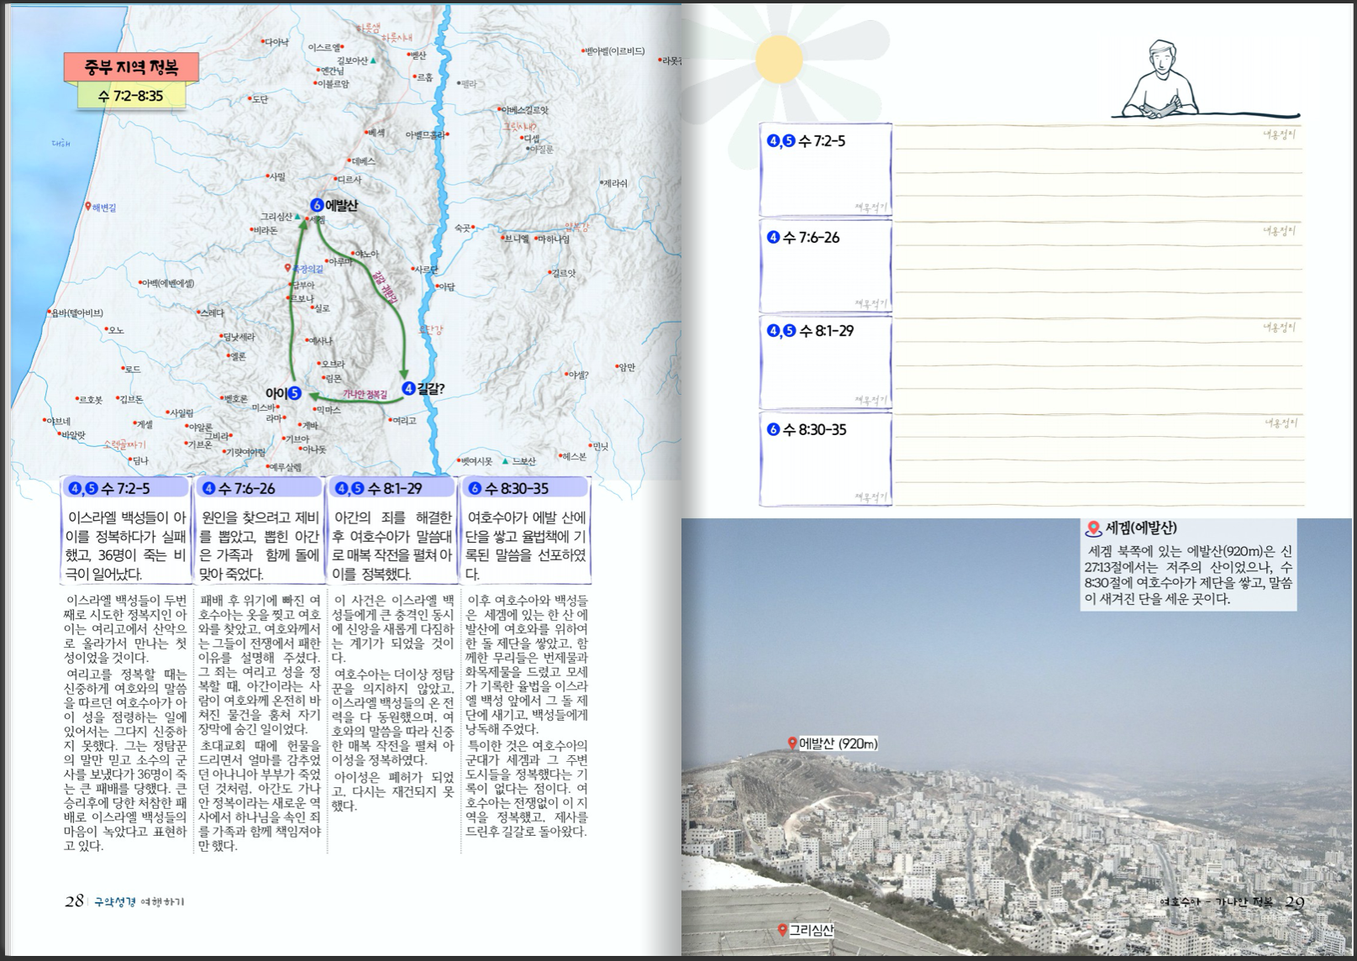Viewport: 1357px width, 961px height.
Task: Click the 에발산 (920m) label in the photo
Action: coord(839,743)
